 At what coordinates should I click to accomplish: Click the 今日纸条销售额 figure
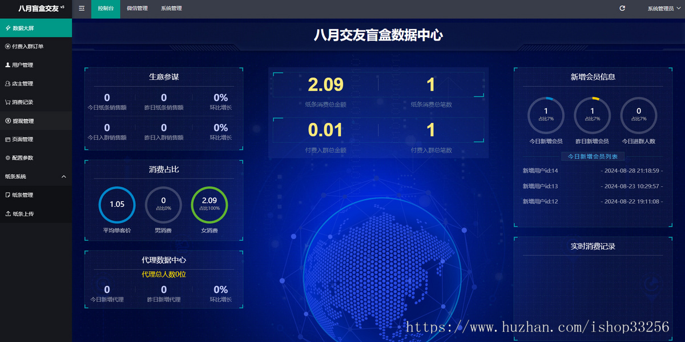click(107, 98)
